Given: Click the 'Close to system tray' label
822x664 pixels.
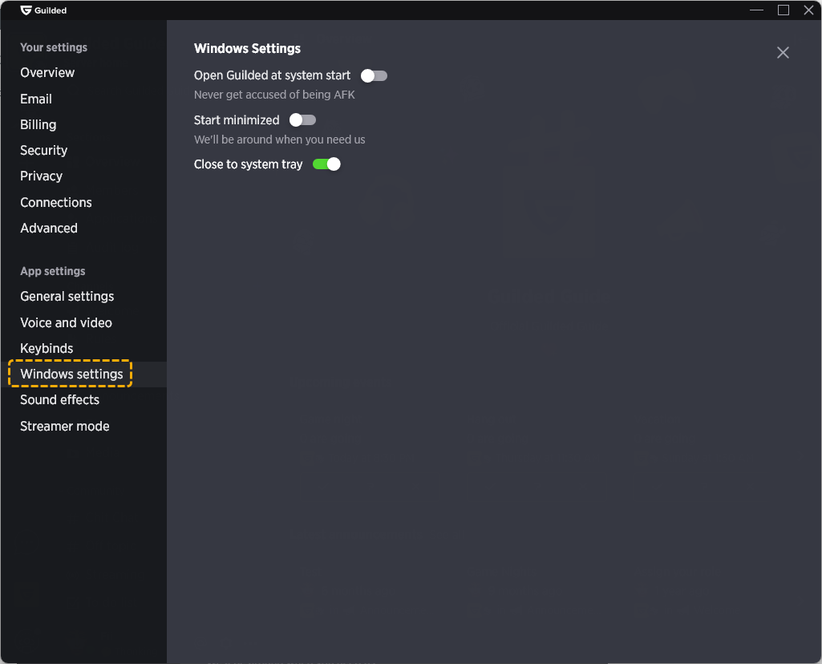Looking at the screenshot, I should pyautogui.click(x=248, y=164).
